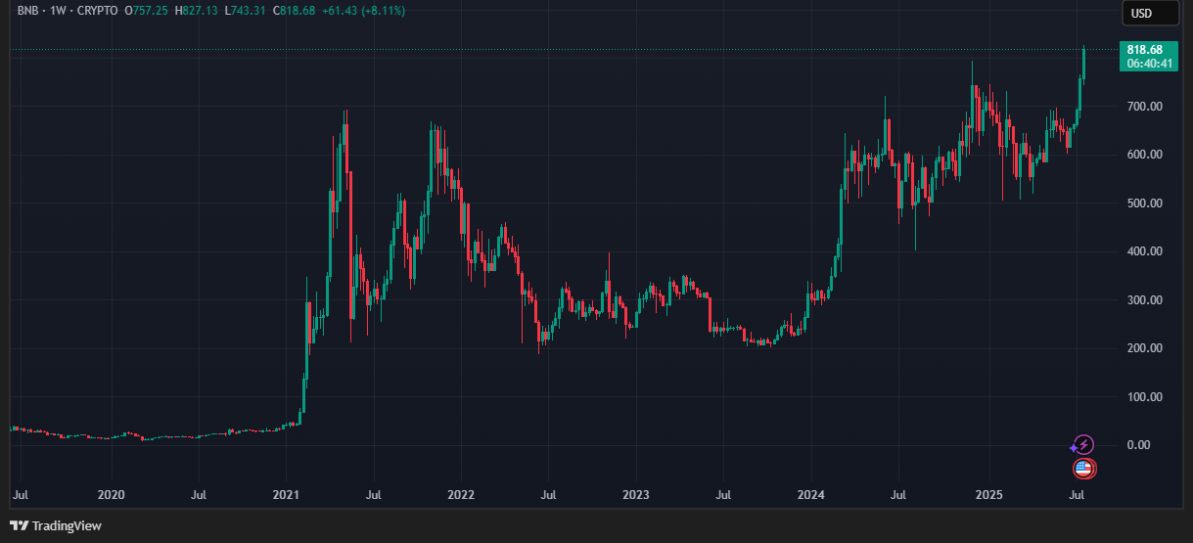This screenshot has height=543, width=1193.
Task: Click the TradingView logo
Action: point(56,525)
